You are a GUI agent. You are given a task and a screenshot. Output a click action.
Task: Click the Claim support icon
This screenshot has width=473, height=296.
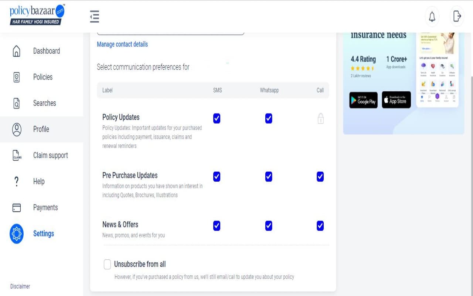coord(17,155)
